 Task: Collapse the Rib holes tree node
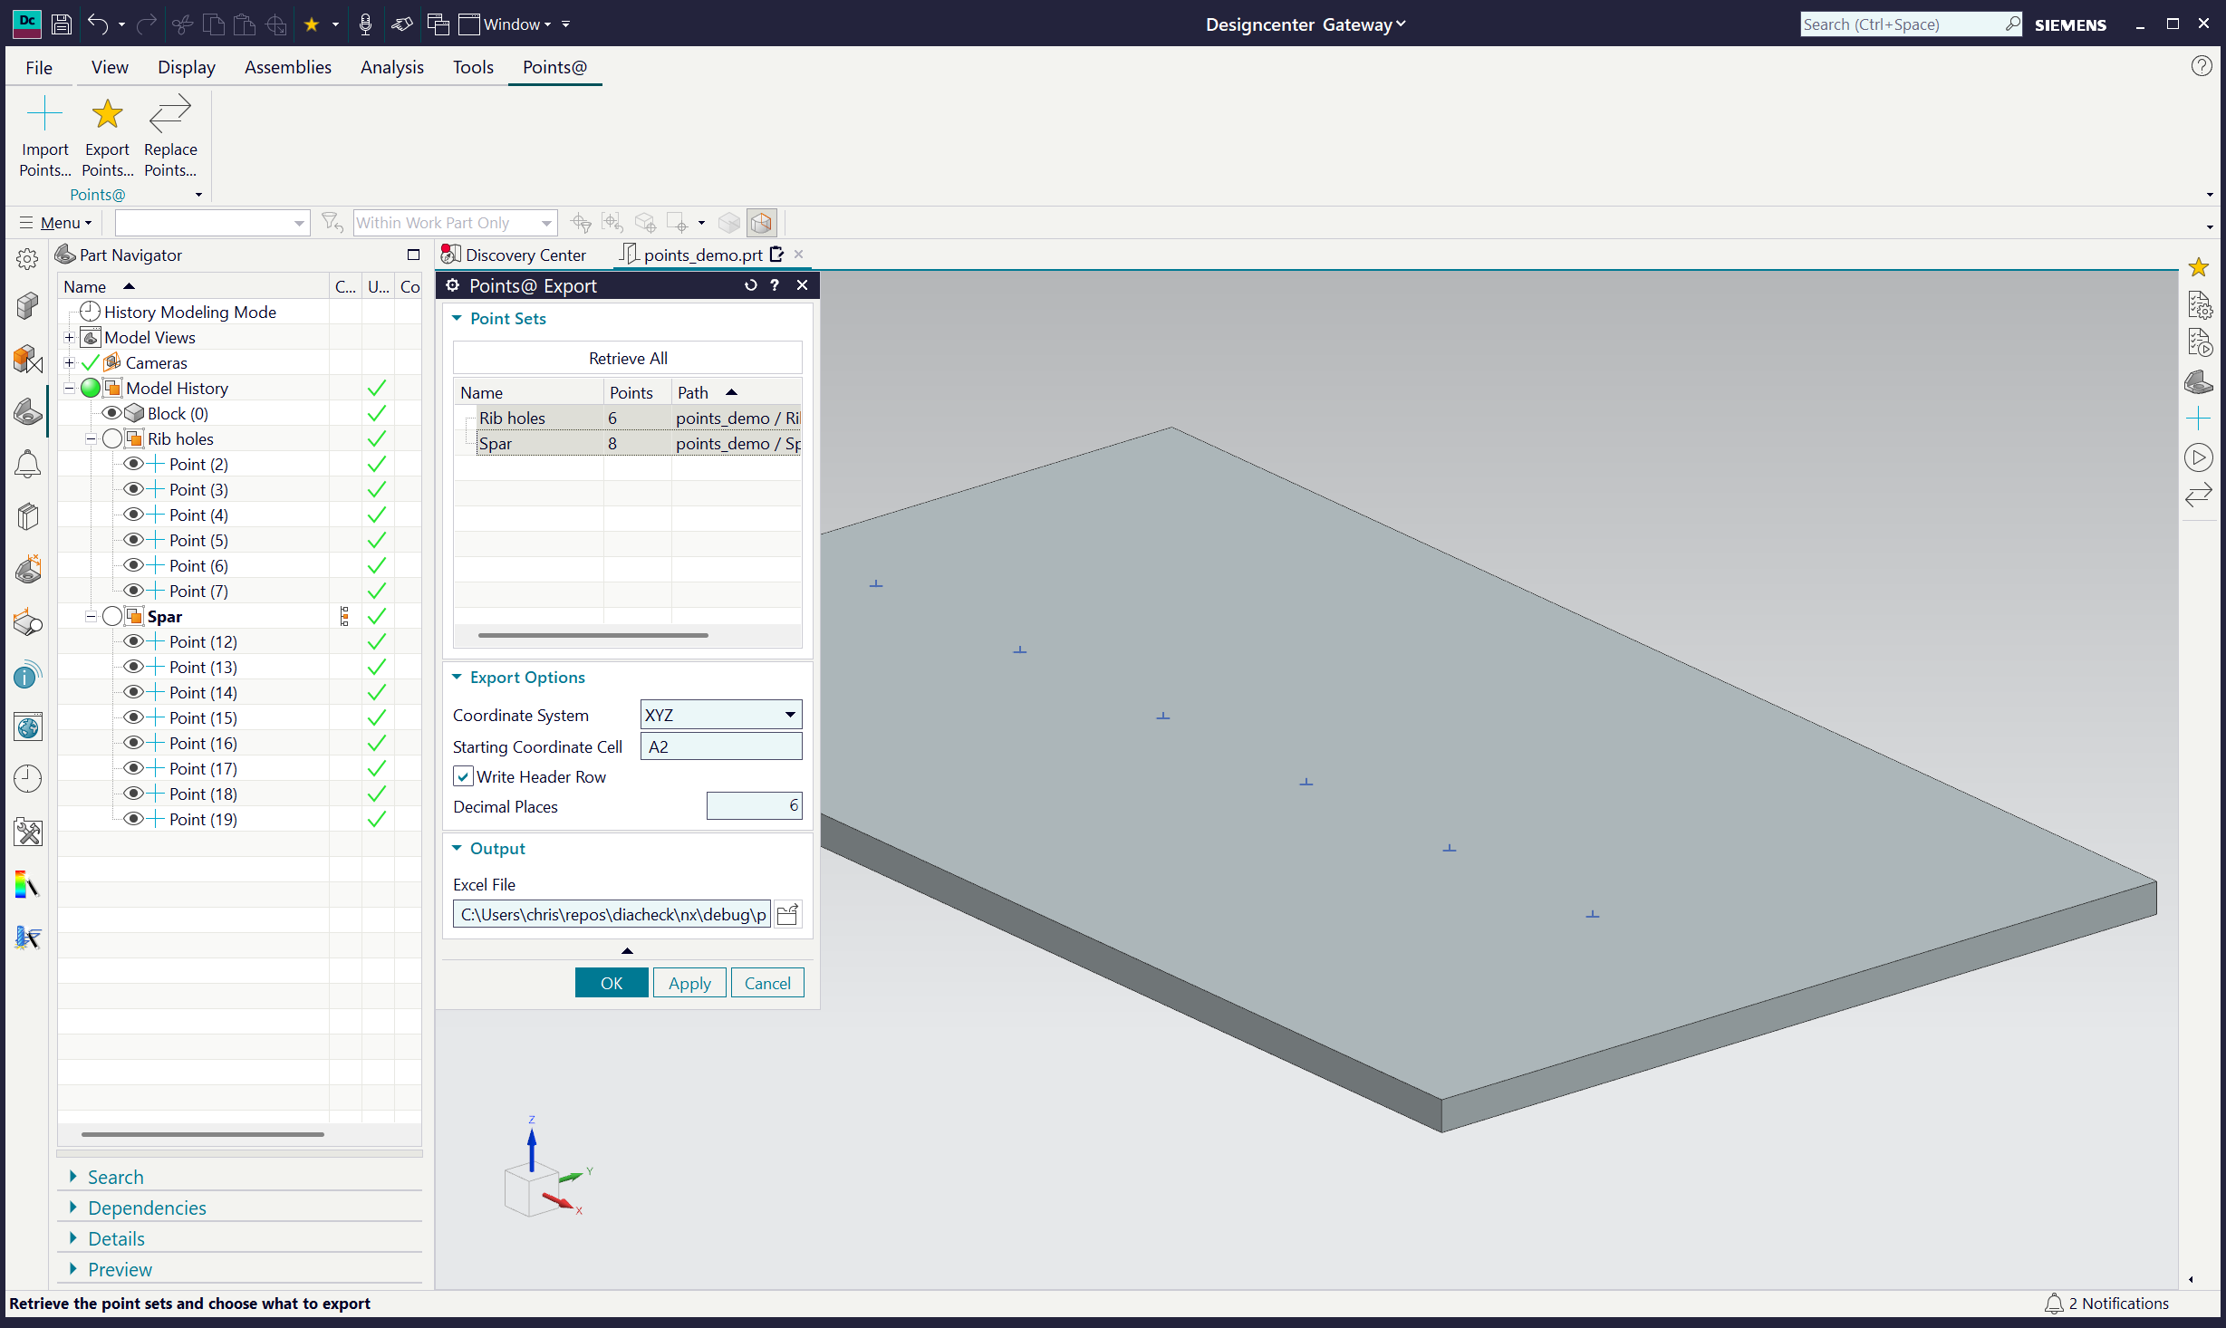tap(91, 438)
